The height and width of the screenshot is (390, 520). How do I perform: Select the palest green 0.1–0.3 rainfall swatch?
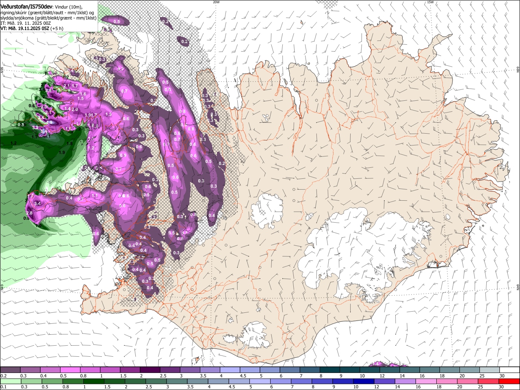(x=11, y=381)
